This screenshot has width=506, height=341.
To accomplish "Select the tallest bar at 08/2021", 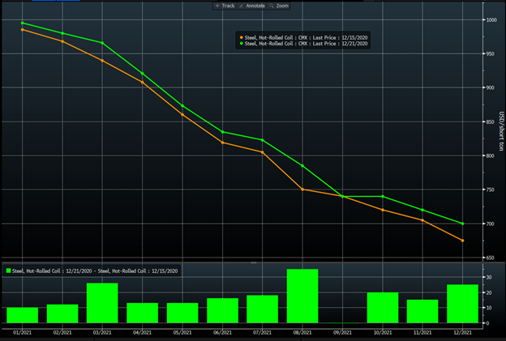I will click(x=302, y=296).
